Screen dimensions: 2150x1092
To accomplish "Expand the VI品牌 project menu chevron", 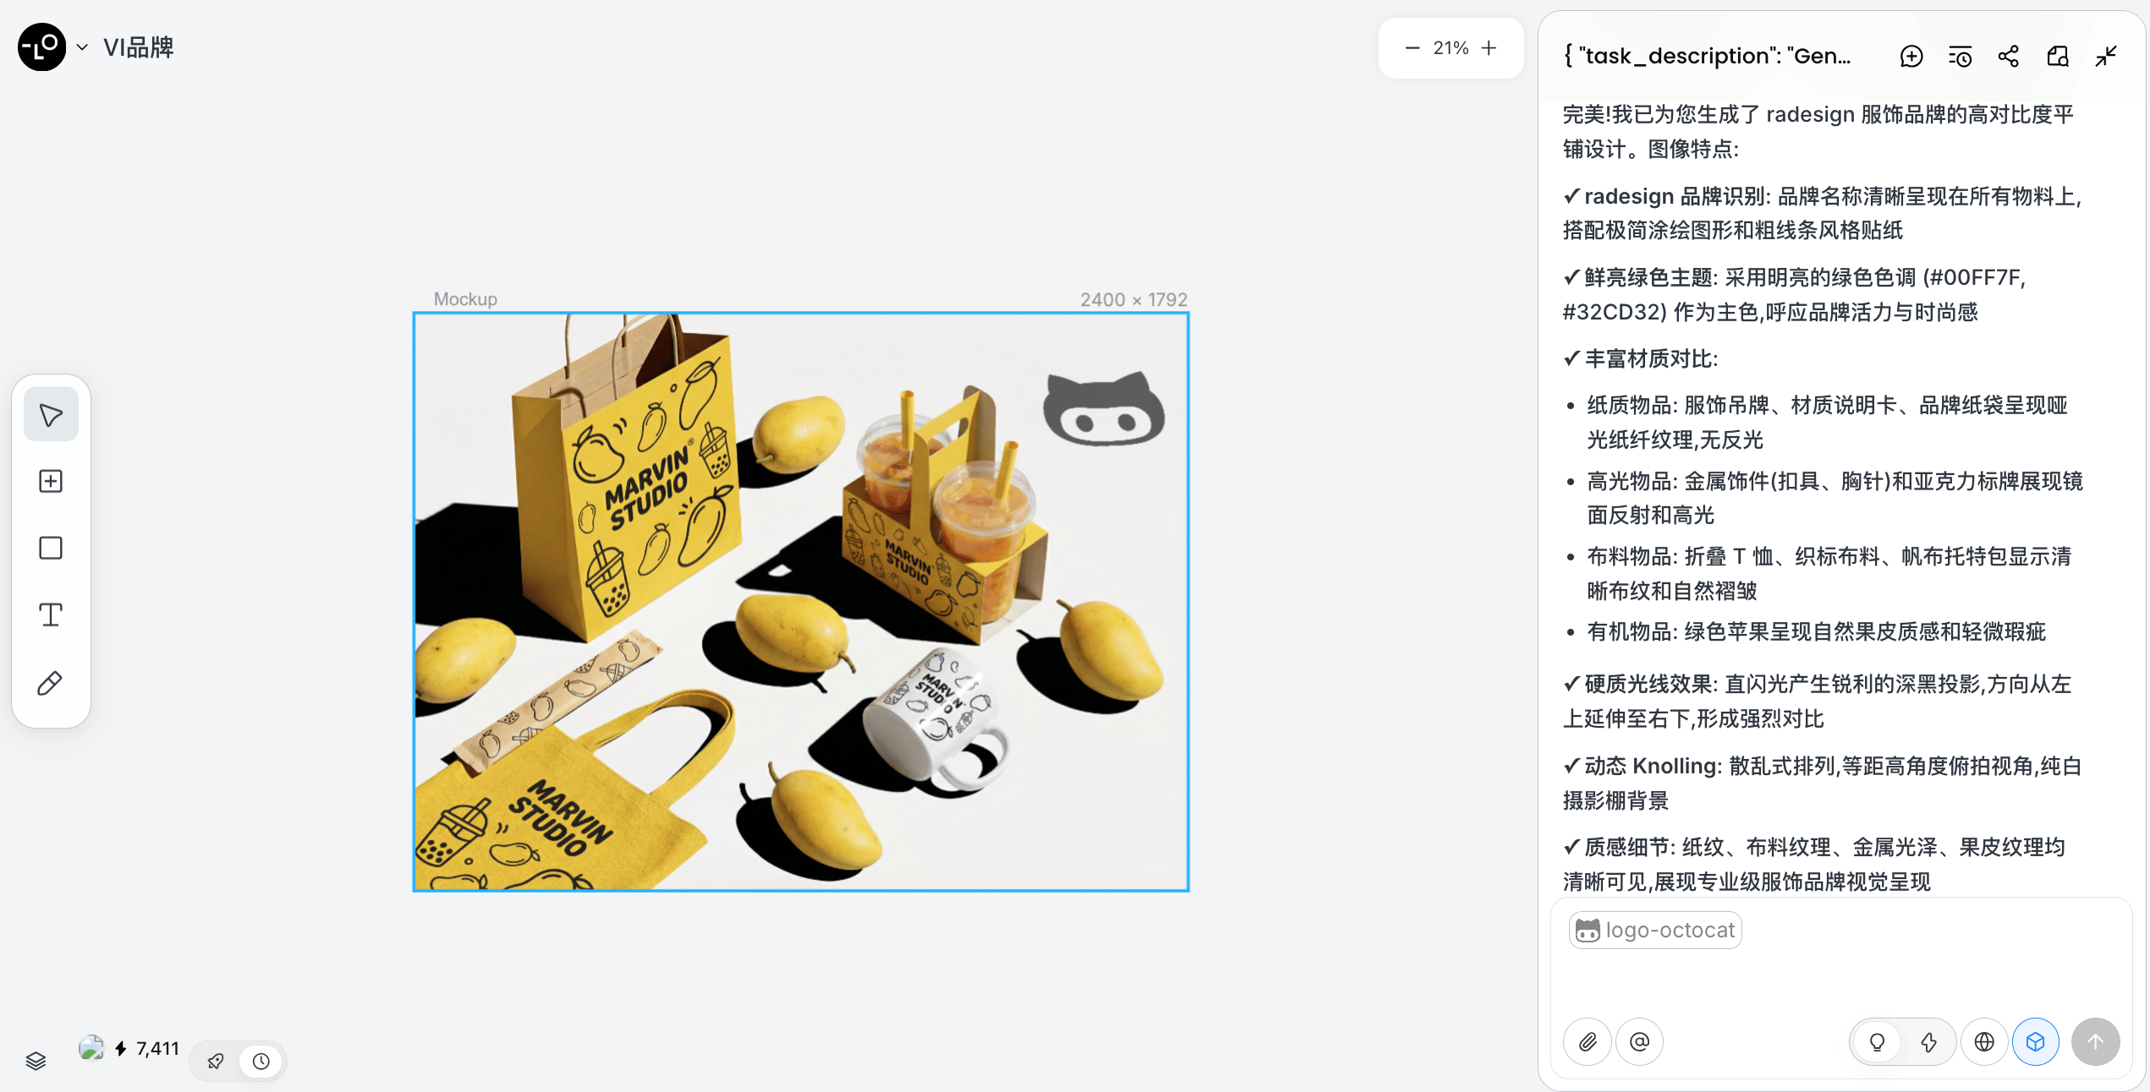I will [82, 47].
